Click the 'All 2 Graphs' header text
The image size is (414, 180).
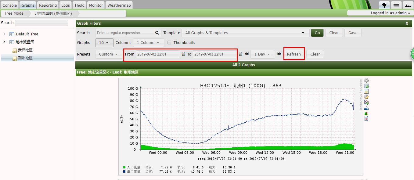tap(243, 65)
